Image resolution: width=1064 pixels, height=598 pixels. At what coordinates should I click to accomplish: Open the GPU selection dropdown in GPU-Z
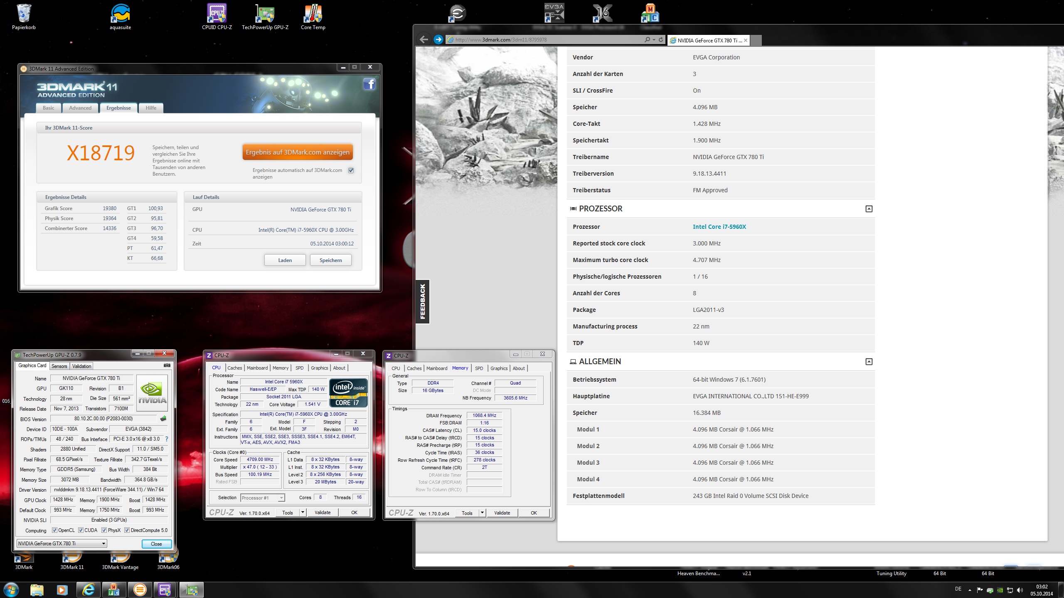[x=62, y=543]
